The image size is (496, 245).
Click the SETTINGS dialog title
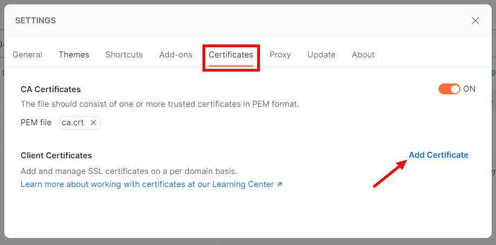[35, 21]
